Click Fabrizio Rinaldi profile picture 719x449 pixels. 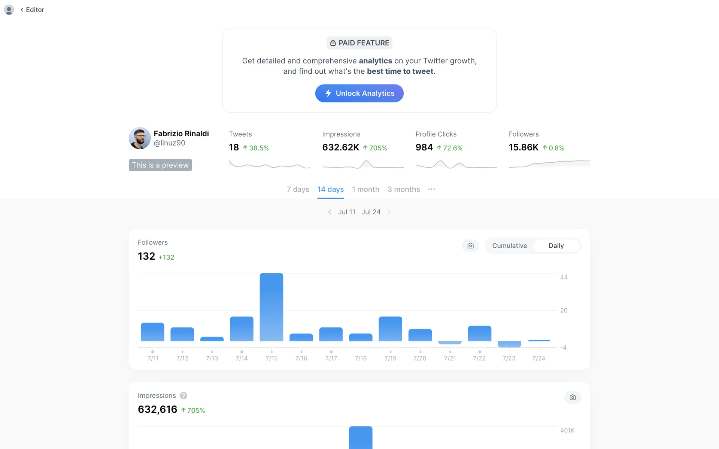pyautogui.click(x=140, y=138)
